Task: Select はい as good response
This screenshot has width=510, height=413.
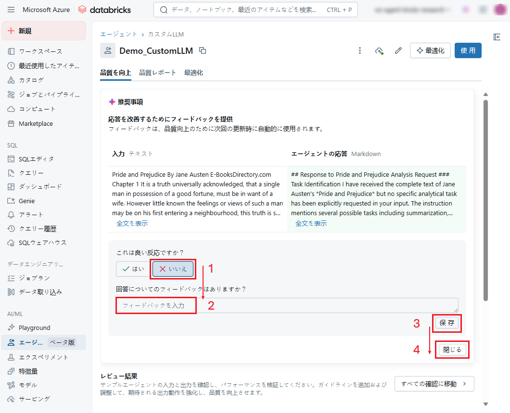Action: [133, 269]
